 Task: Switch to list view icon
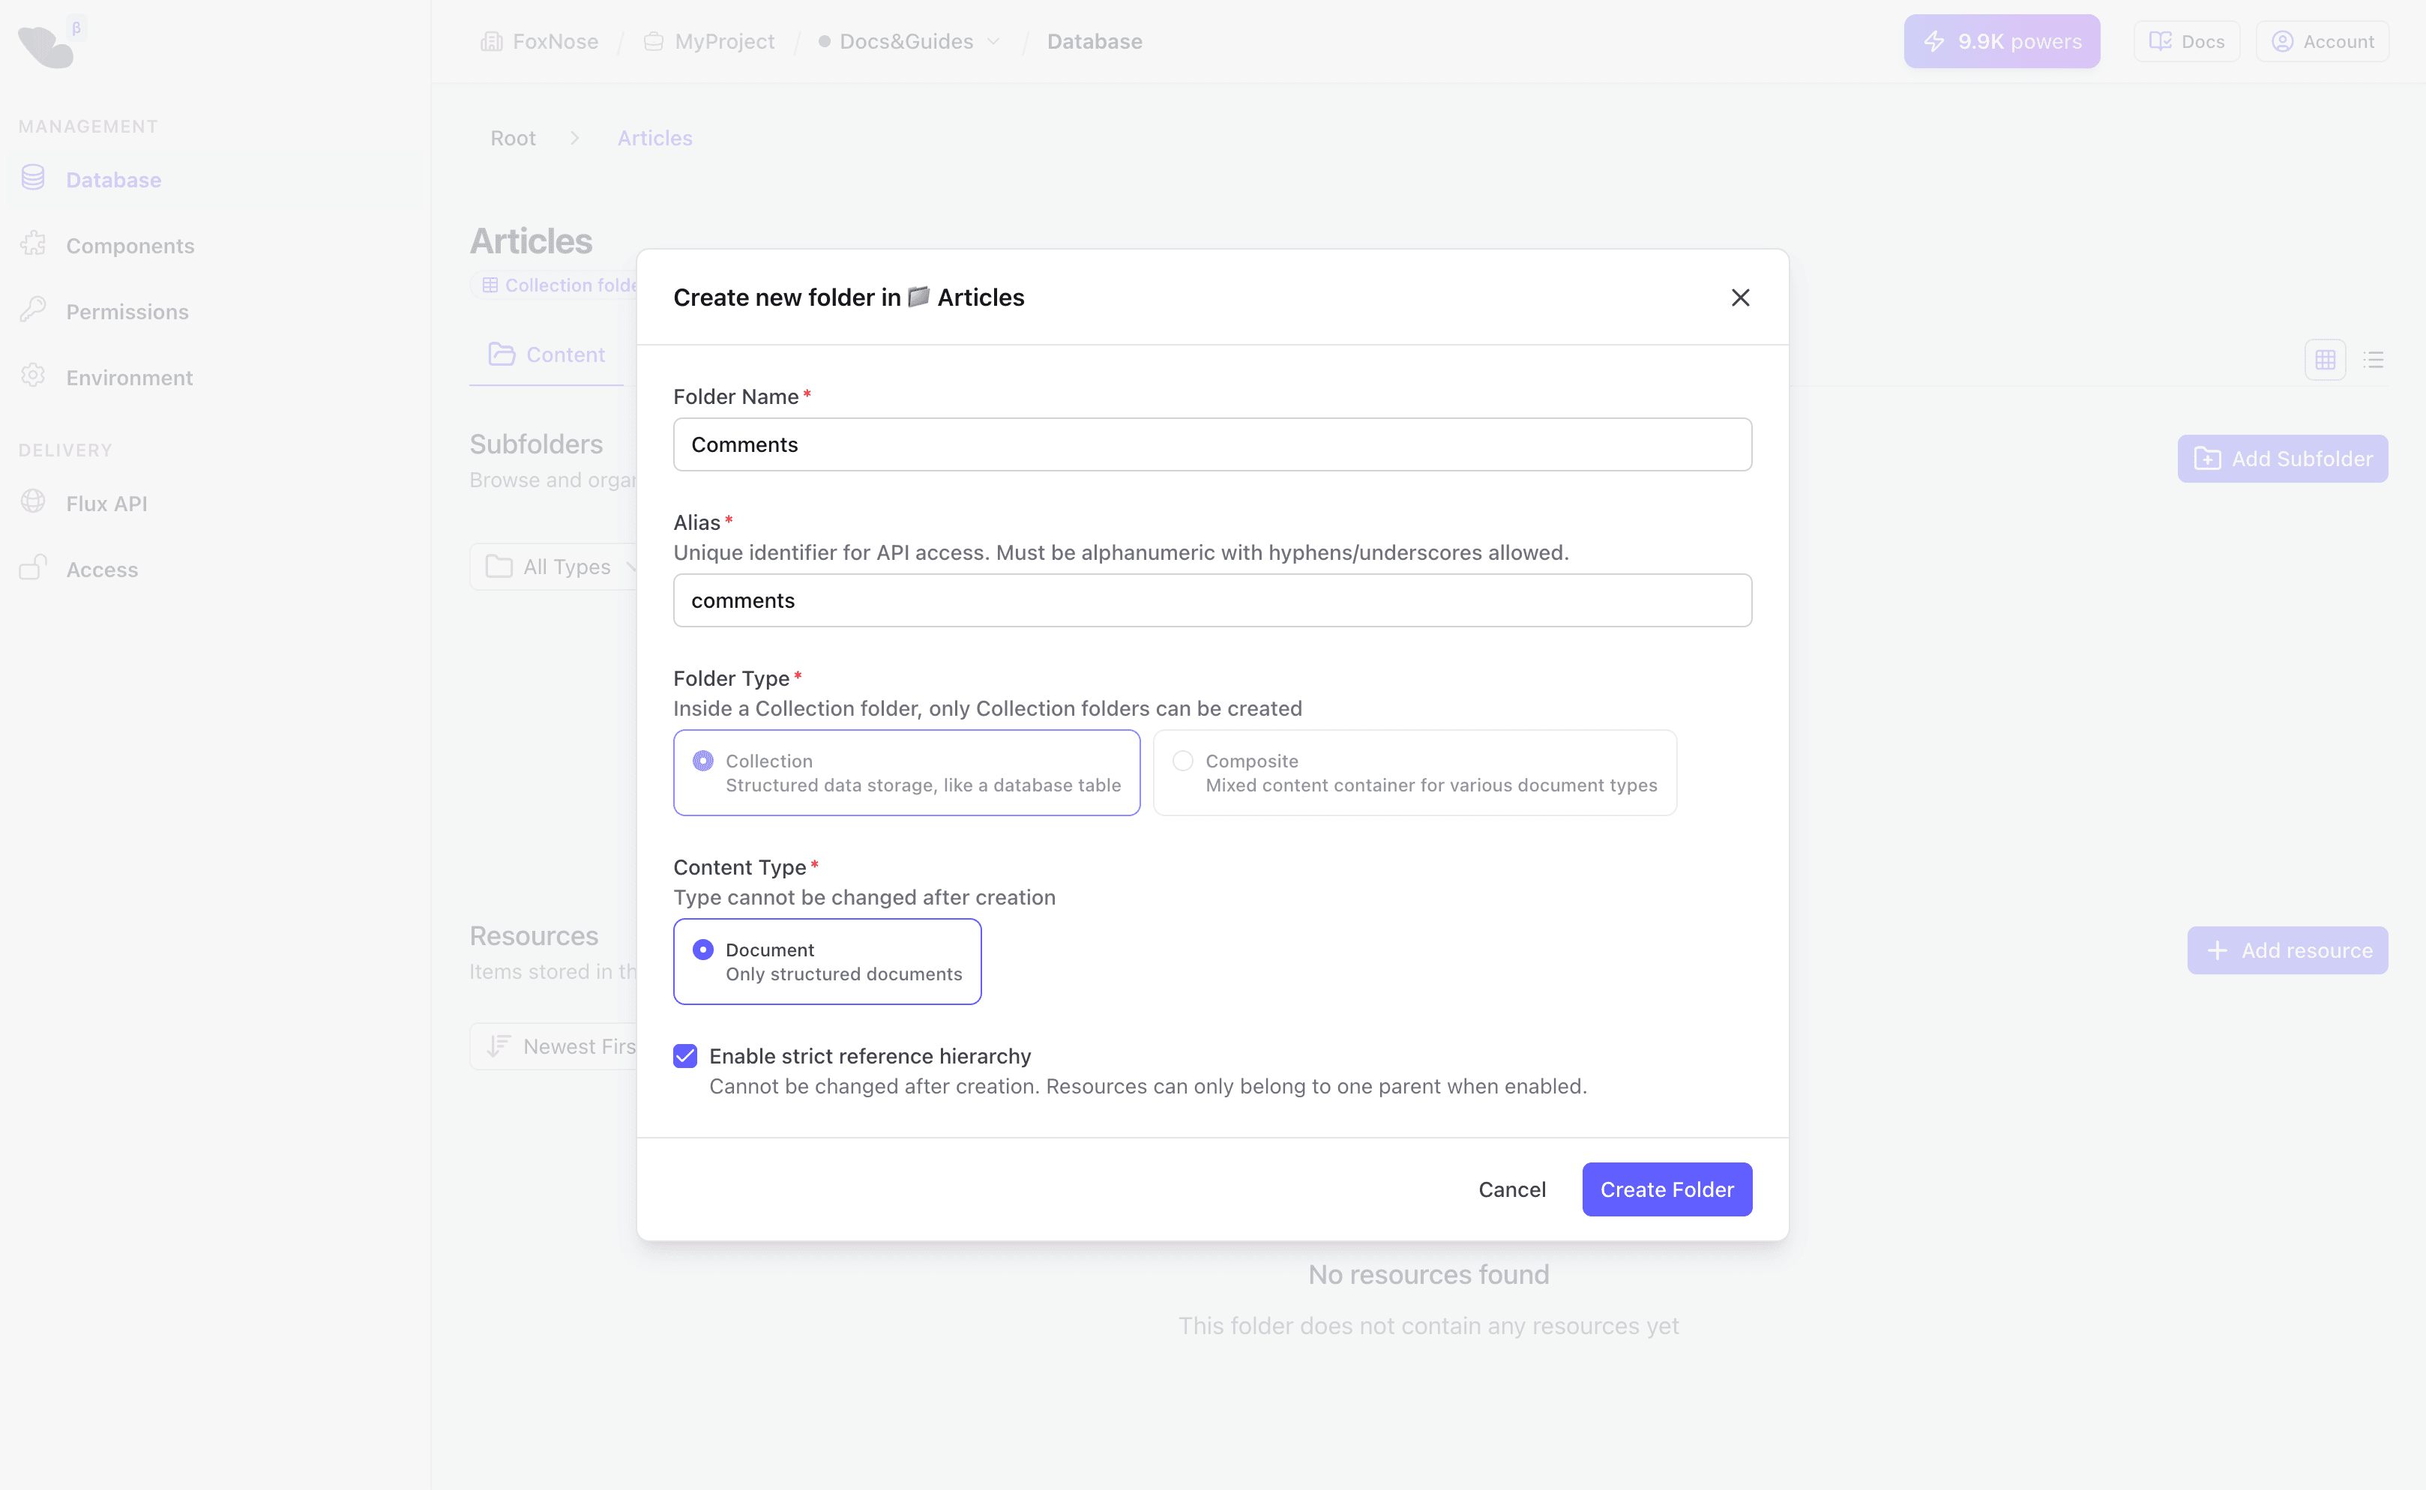coord(2373,360)
